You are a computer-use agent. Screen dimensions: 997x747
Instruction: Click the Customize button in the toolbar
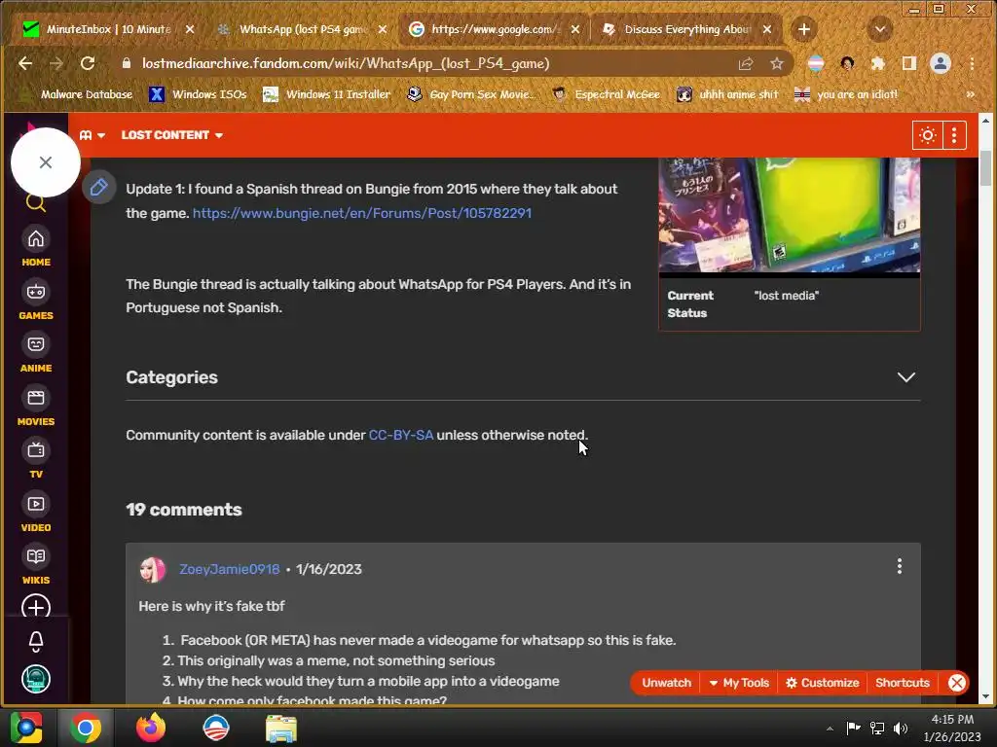822,683
